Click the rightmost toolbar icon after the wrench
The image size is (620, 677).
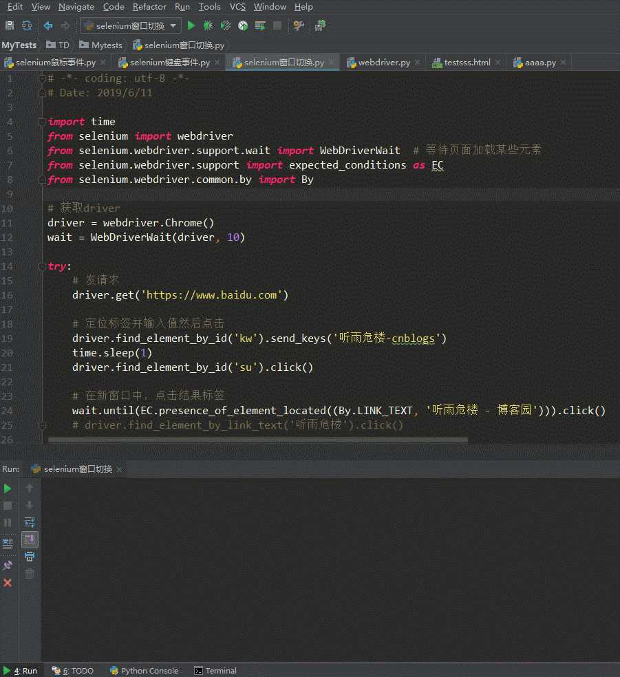(320, 25)
